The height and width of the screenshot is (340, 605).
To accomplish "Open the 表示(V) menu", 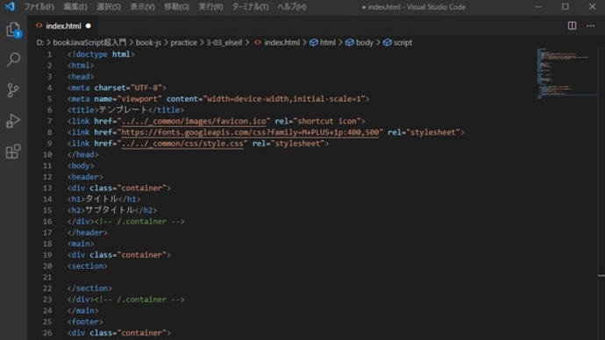I will [x=142, y=7].
